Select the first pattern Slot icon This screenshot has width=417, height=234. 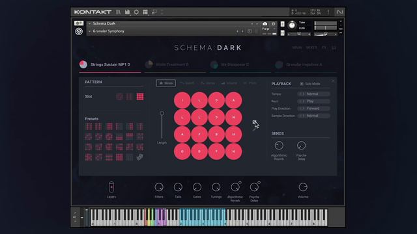pyautogui.click(x=119, y=97)
